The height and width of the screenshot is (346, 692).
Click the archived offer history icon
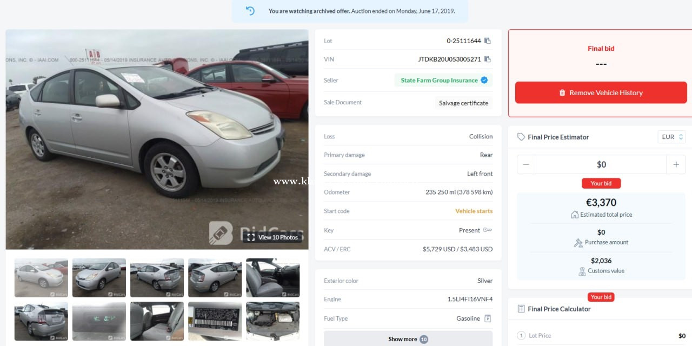pos(250,11)
